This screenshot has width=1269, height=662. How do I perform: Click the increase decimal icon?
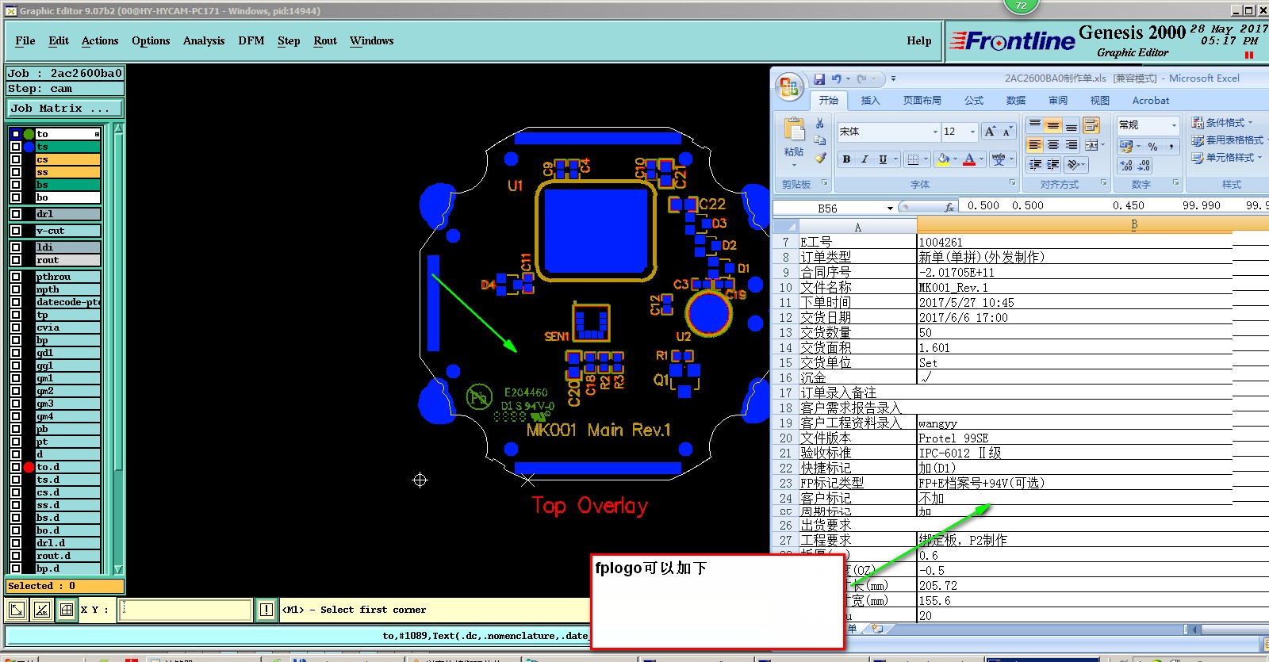(x=1126, y=166)
